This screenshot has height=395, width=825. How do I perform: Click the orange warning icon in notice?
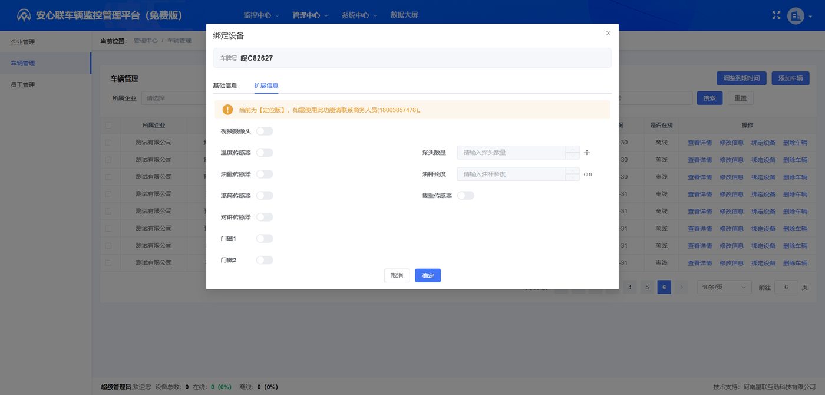click(x=227, y=110)
